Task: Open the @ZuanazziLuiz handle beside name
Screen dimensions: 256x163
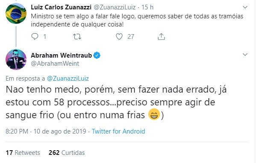Action: click(x=115, y=7)
